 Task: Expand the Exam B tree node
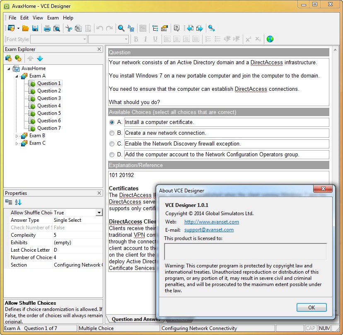(17, 136)
